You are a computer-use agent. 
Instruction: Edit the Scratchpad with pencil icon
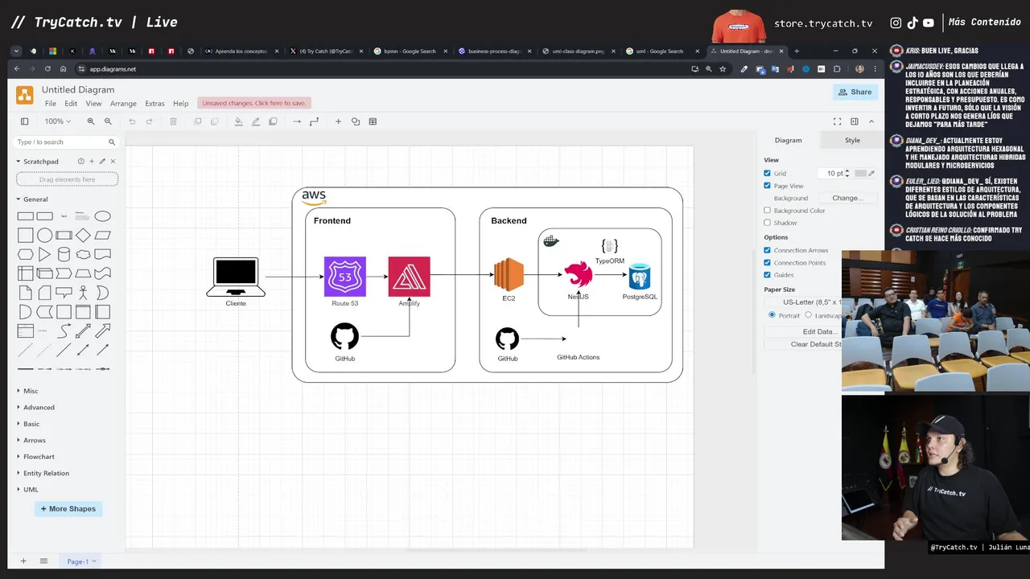pos(102,161)
